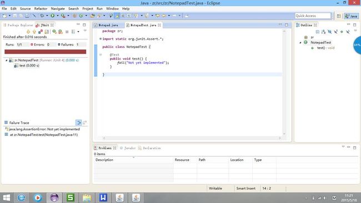Viewport: 361px width, 203px height.
Task: Click the Test Run History icon in JUnit
Action: 73,32
